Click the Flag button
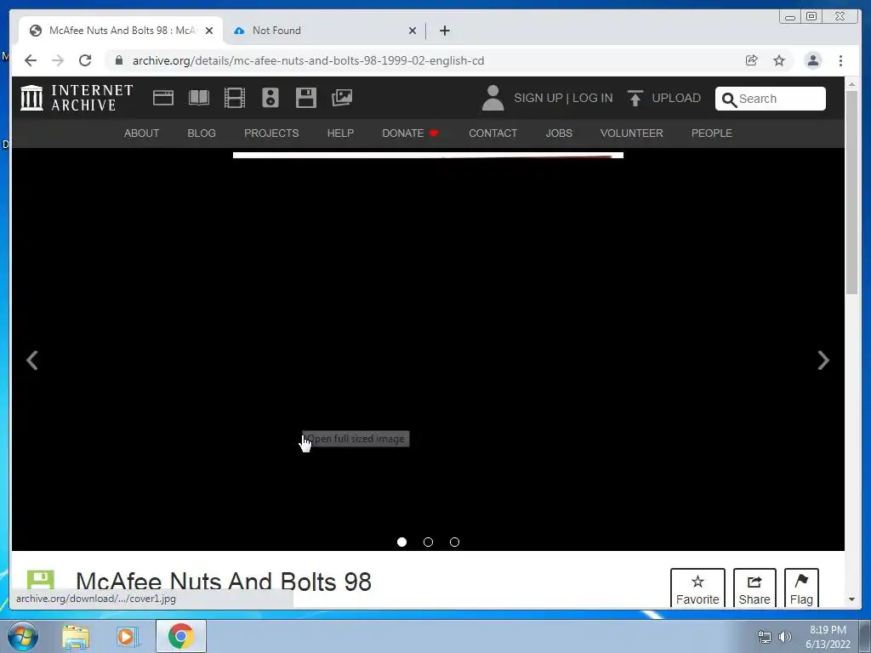The height and width of the screenshot is (653, 871). click(801, 588)
